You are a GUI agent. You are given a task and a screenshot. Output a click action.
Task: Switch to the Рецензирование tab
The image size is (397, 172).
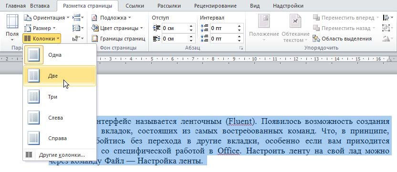pos(215,6)
